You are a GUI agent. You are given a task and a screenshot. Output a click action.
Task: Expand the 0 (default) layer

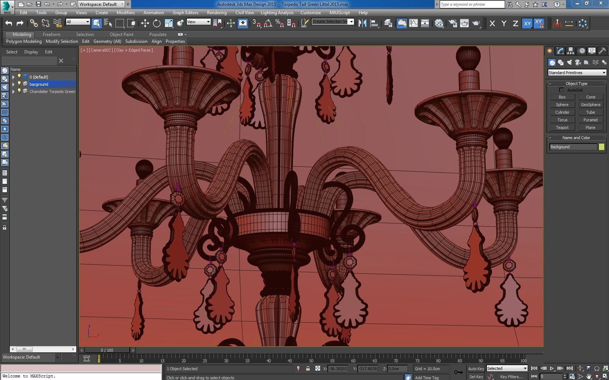tap(13, 77)
